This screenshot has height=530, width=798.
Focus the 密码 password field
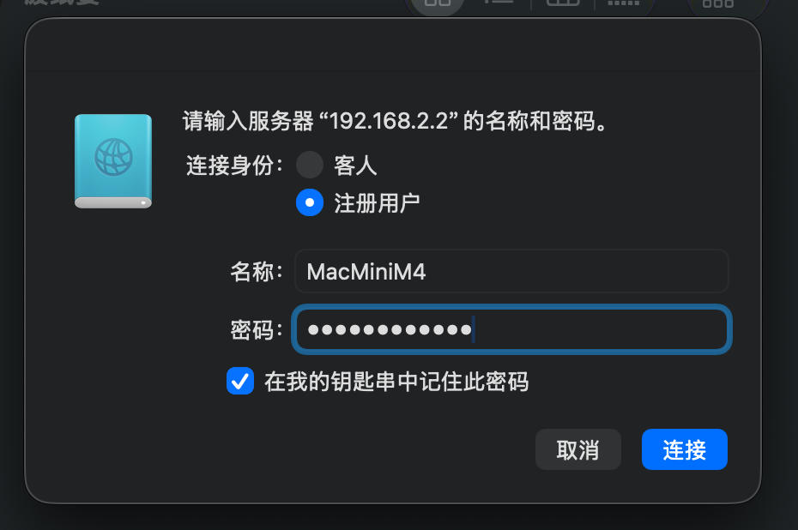(511, 329)
